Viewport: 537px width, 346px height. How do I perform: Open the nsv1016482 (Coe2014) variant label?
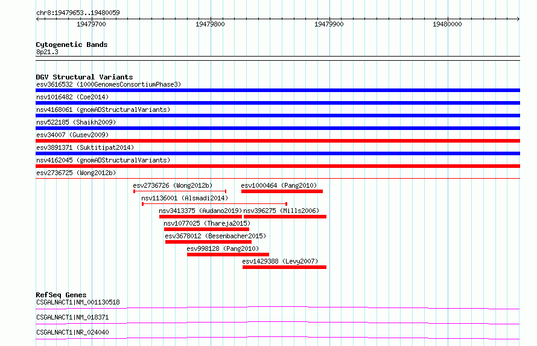point(72,97)
